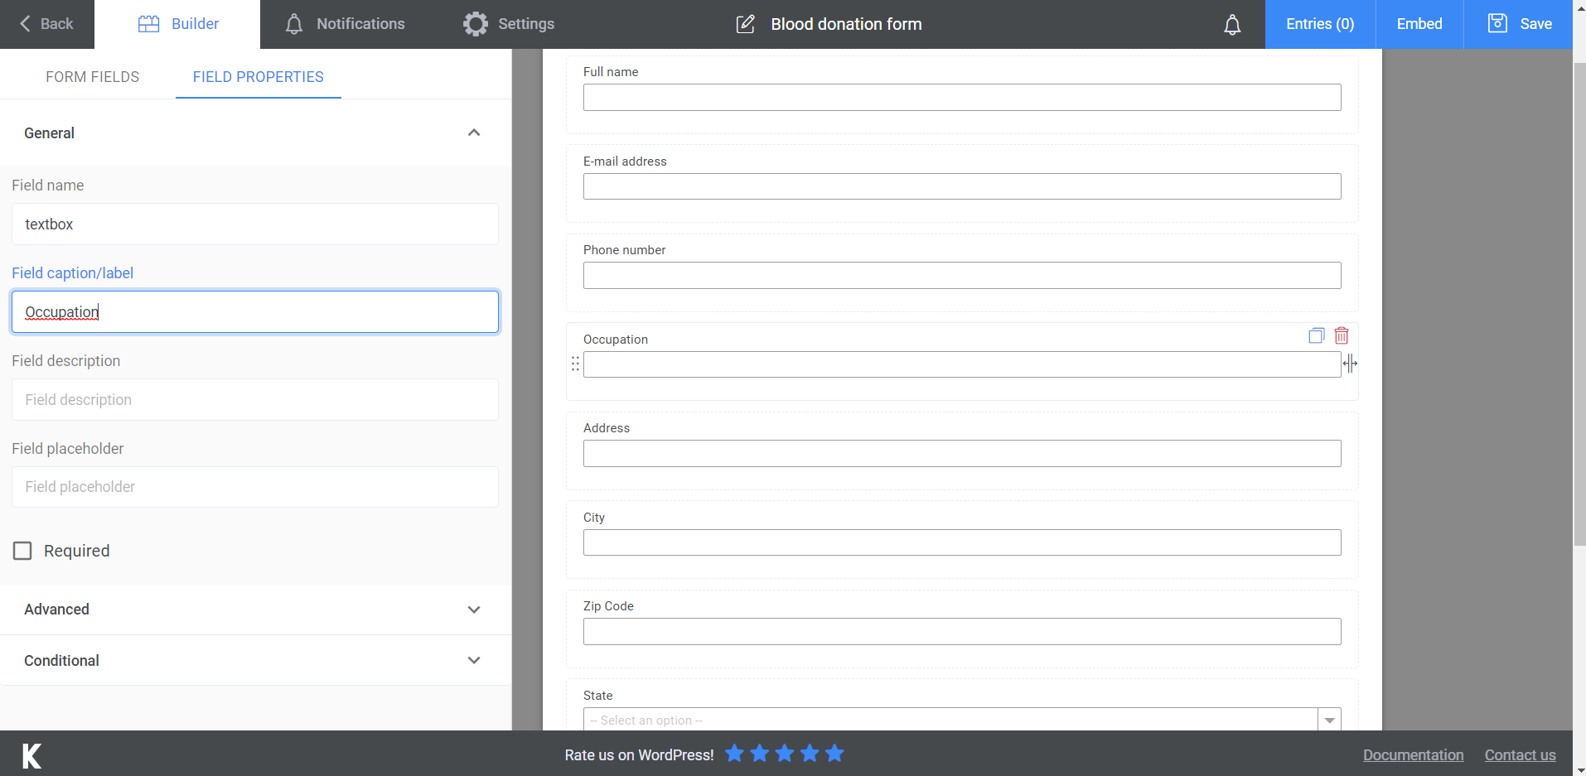Enable the Required checkbox
The image size is (1586, 776).
tap(22, 550)
